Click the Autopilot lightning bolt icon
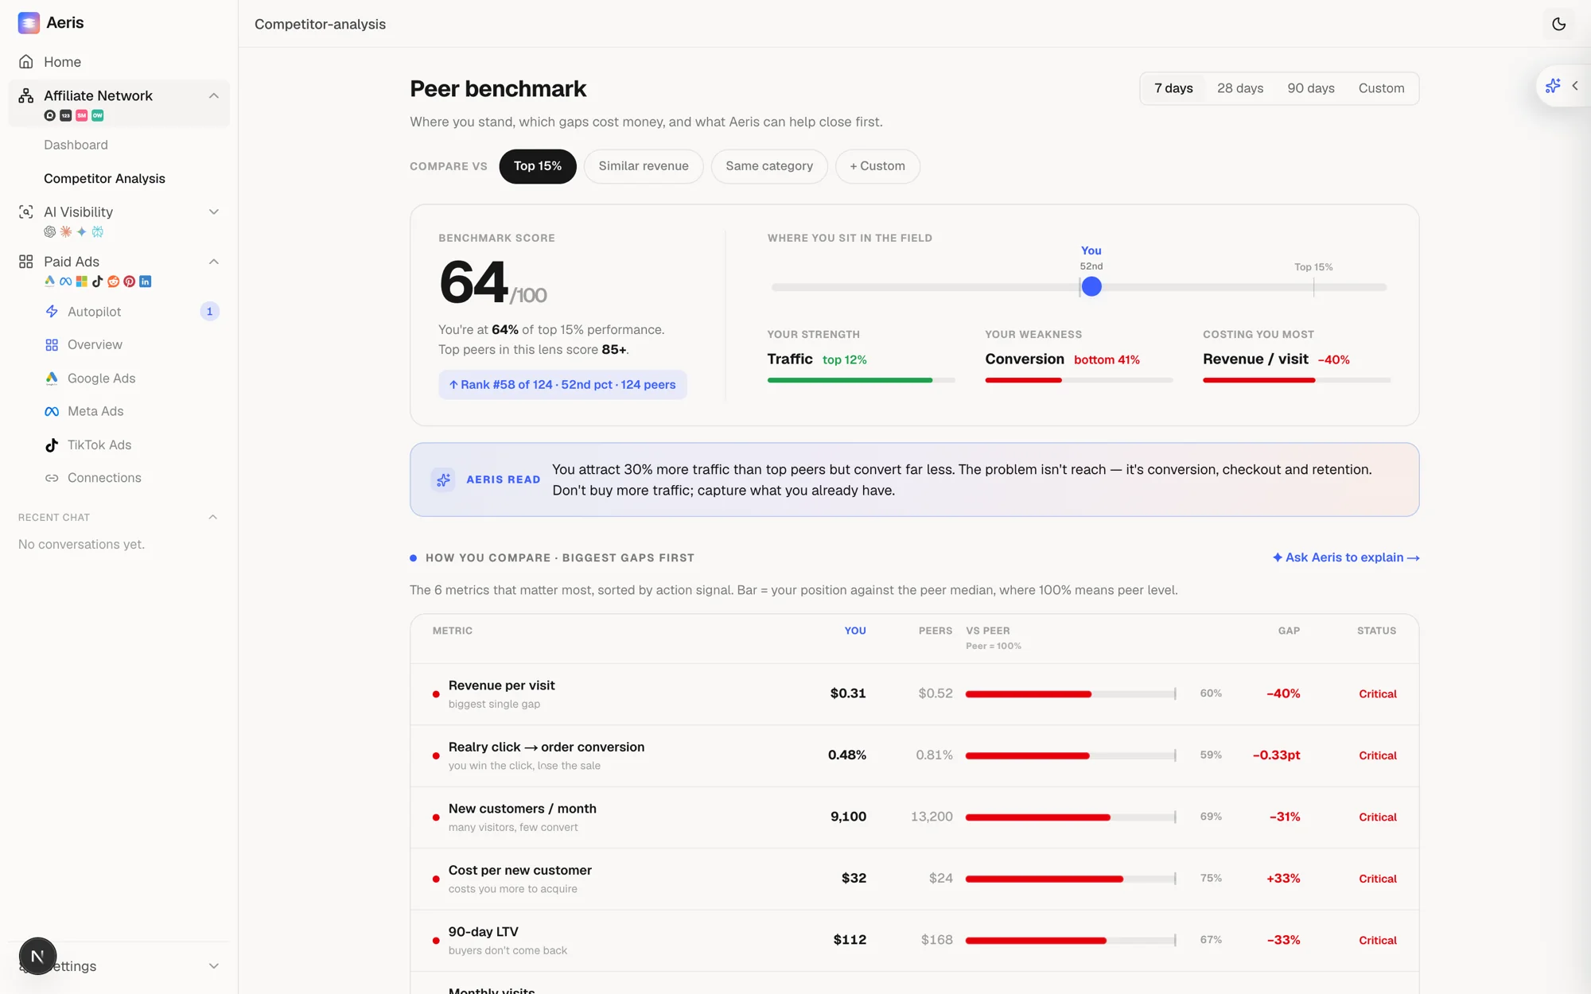 52,312
